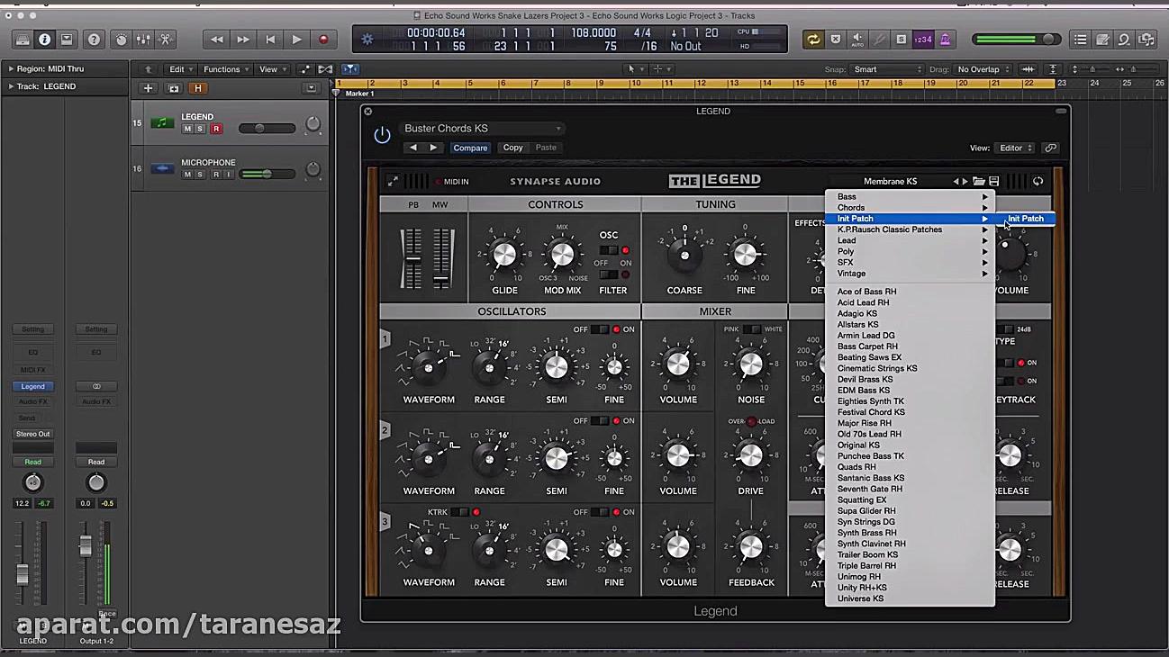Image resolution: width=1169 pixels, height=657 pixels.
Task: Toggle the Flex show/hide button
Action: click(325, 69)
